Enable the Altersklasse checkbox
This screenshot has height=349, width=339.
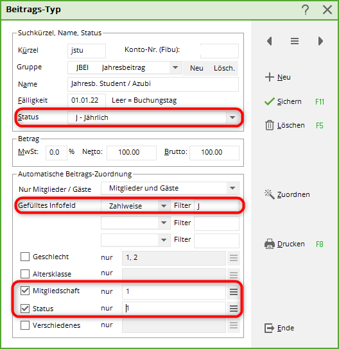(25, 274)
